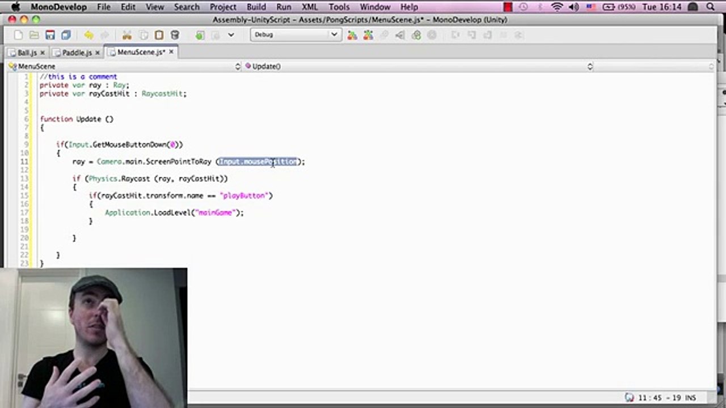Open the navigation history dropdown arrow
726x408 pixels.
click(x=231, y=35)
